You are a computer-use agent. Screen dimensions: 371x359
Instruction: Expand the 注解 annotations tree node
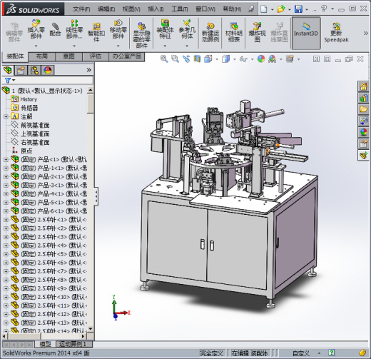pos(6,116)
